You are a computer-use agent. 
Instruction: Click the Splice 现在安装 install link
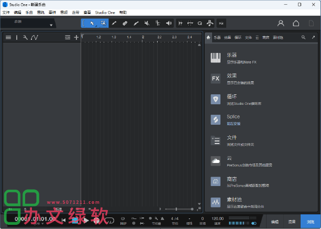[x=234, y=124]
